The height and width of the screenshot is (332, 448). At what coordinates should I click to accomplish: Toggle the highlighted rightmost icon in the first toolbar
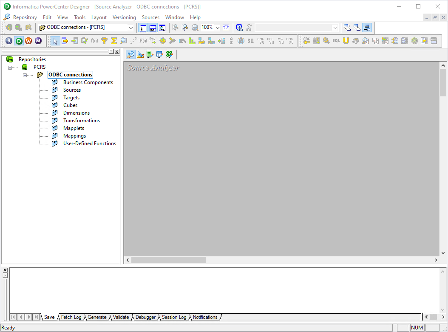coord(367,28)
